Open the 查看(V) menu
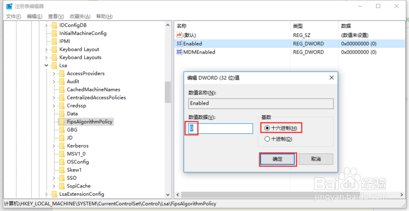 tap(56, 16)
